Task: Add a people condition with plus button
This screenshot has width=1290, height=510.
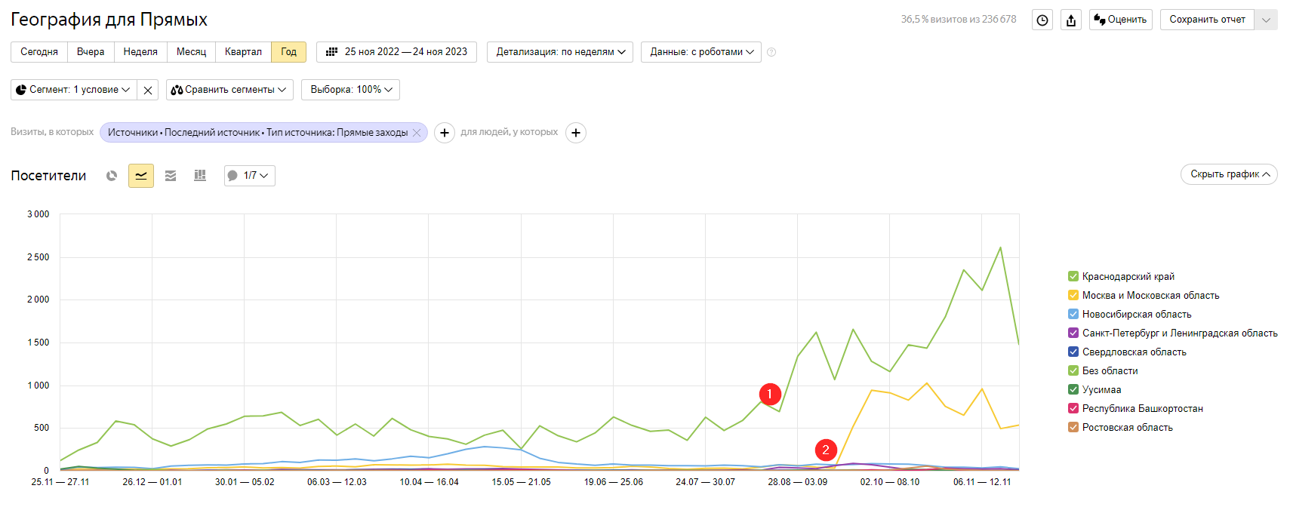Action: 576,133
